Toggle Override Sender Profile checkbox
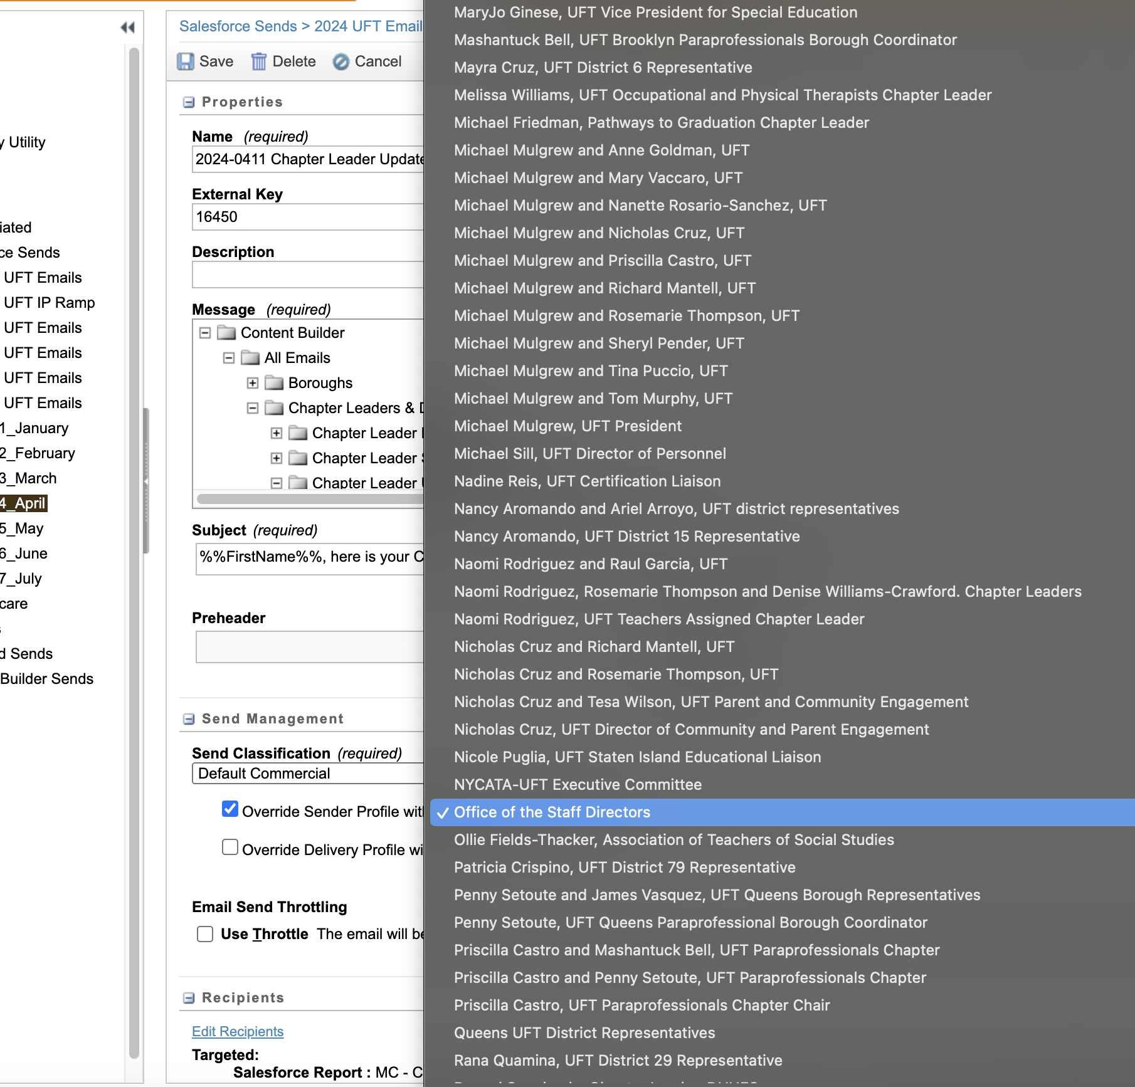The height and width of the screenshot is (1087, 1135). point(230,809)
